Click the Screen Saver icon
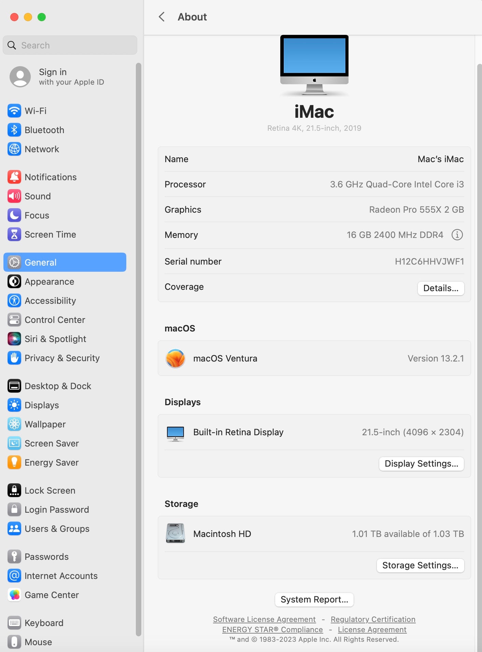The width and height of the screenshot is (482, 652). click(x=14, y=443)
